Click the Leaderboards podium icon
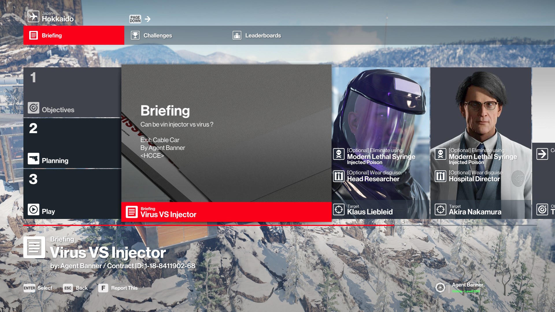555x312 pixels. click(x=237, y=36)
